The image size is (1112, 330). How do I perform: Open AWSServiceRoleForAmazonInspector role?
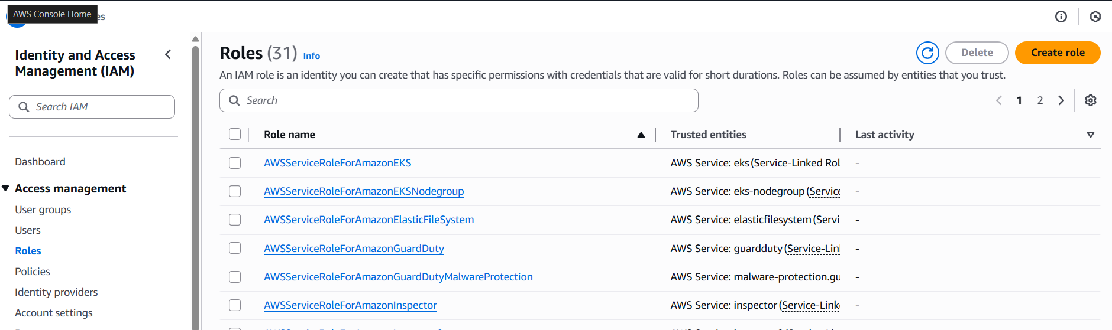(x=350, y=305)
